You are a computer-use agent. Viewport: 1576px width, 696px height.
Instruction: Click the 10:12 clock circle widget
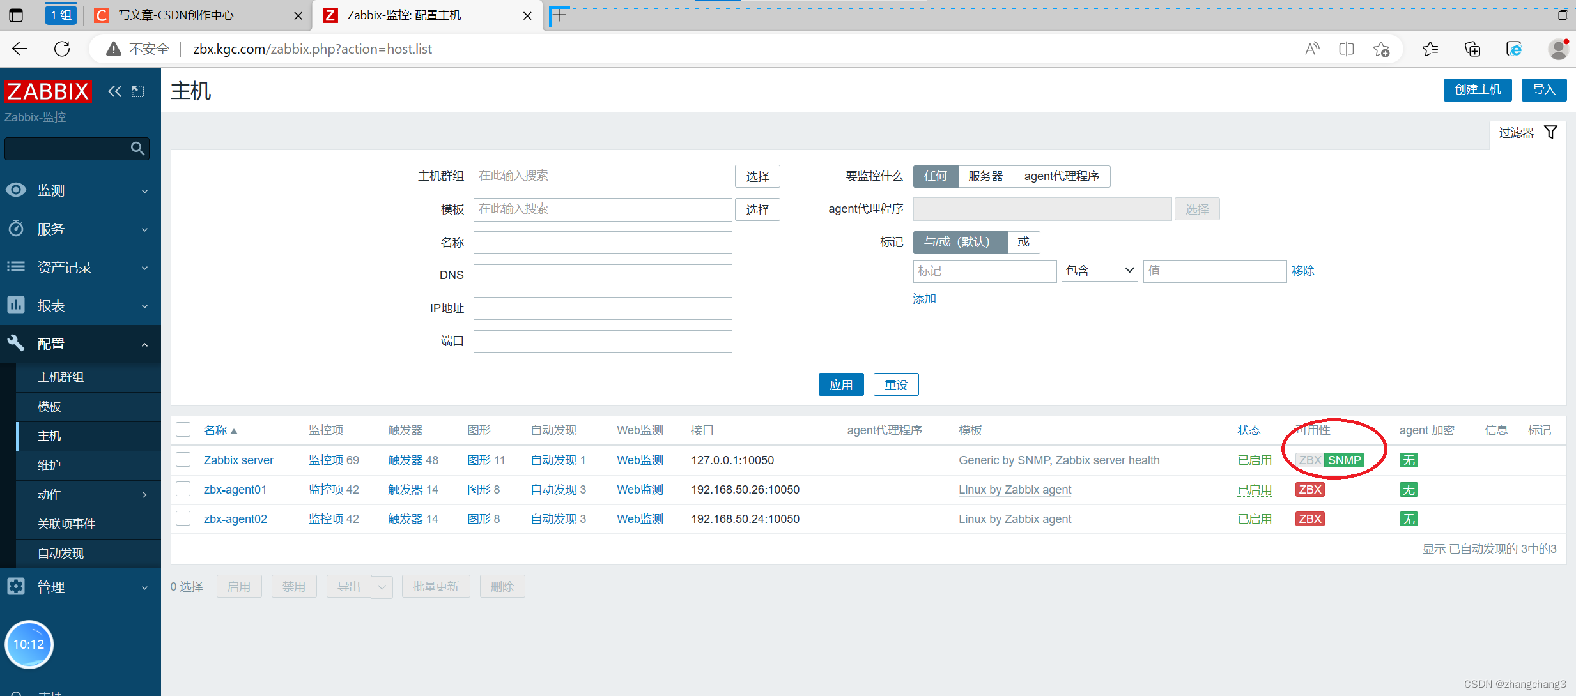29,644
